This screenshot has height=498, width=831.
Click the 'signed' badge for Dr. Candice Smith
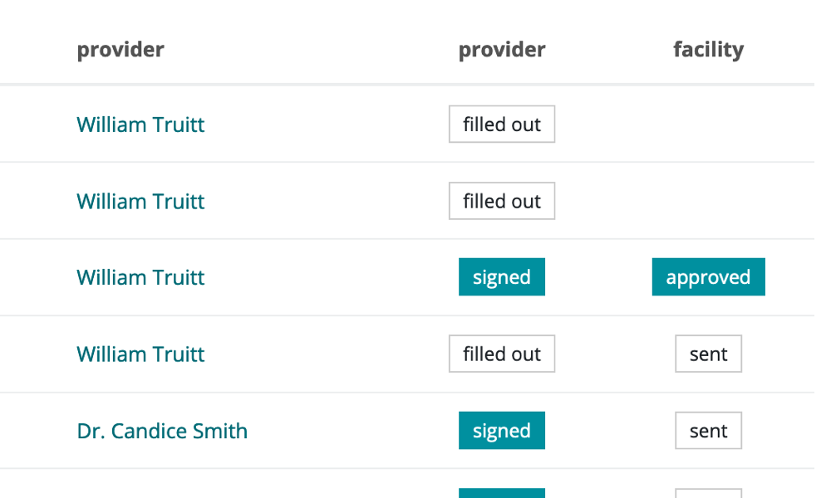[502, 431]
